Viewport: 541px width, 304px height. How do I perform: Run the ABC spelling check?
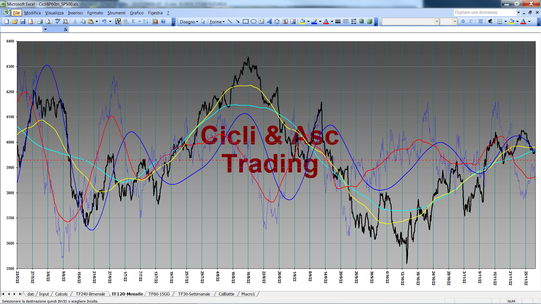tap(57, 21)
